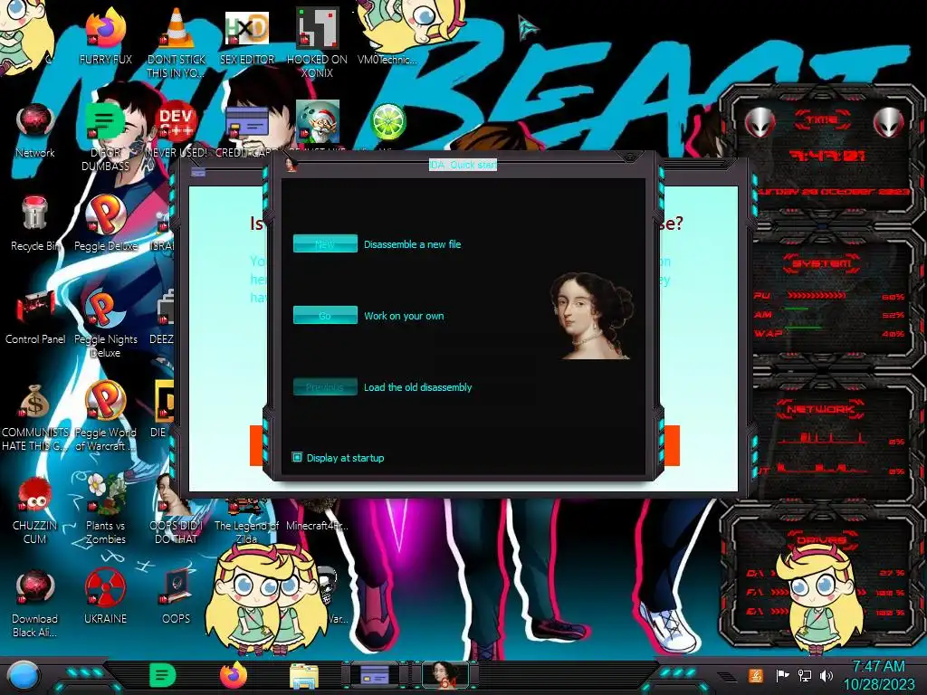The width and height of the screenshot is (927, 695).
Task: Open the VLC cone DONT STICK THIS desktop icon
Action: [x=177, y=28]
